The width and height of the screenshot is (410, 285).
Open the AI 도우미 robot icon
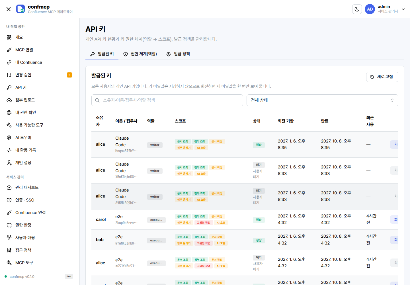[9, 138]
